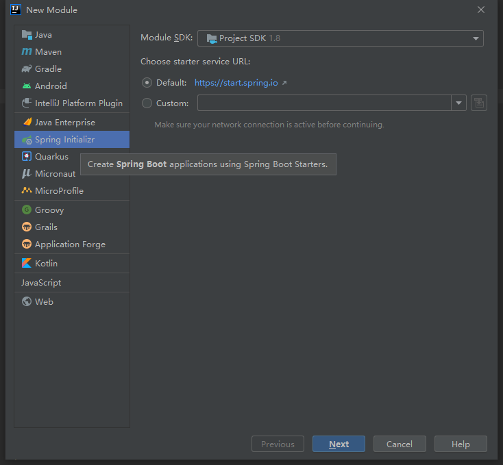Select the Default starter service radio button
Screen dimensions: 503x465
click(x=147, y=83)
